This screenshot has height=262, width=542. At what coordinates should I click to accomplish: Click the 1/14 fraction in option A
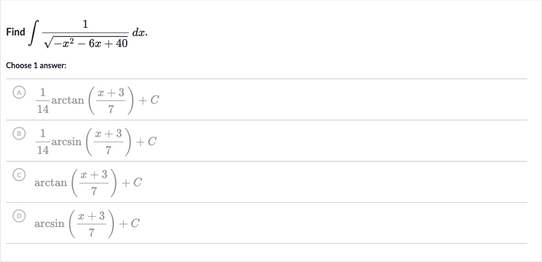43,101
